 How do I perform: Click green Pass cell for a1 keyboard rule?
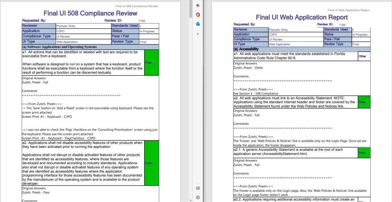click(x=152, y=63)
